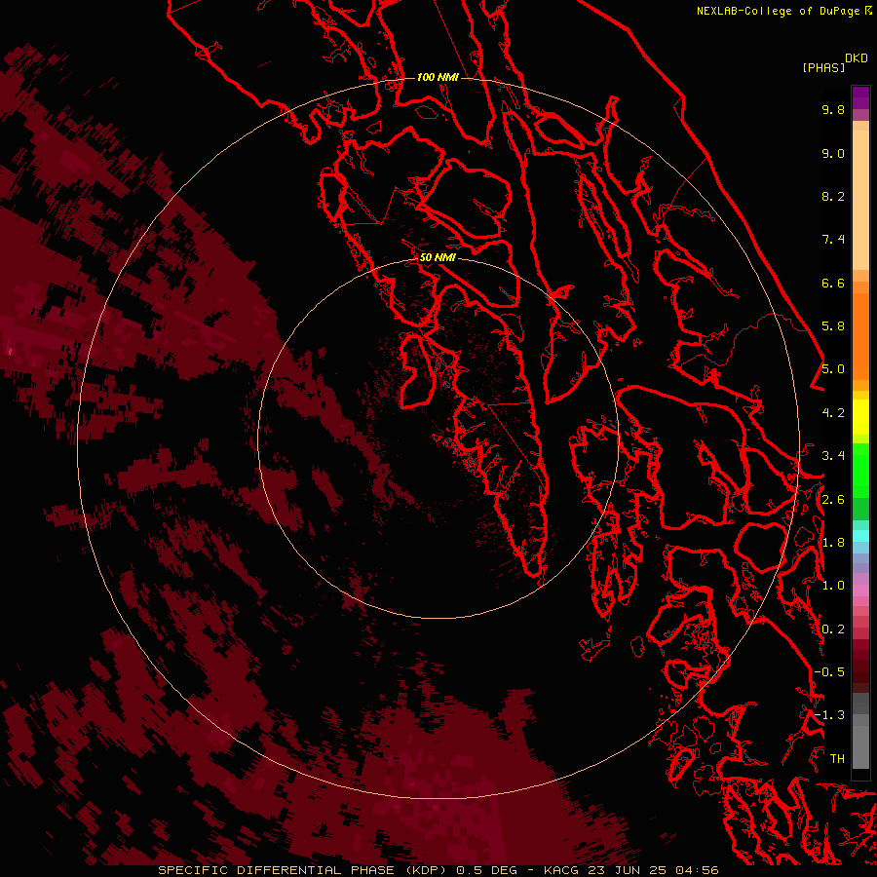Pick the gray legend band beside TH
The height and width of the screenshot is (877, 877).
pos(860,746)
